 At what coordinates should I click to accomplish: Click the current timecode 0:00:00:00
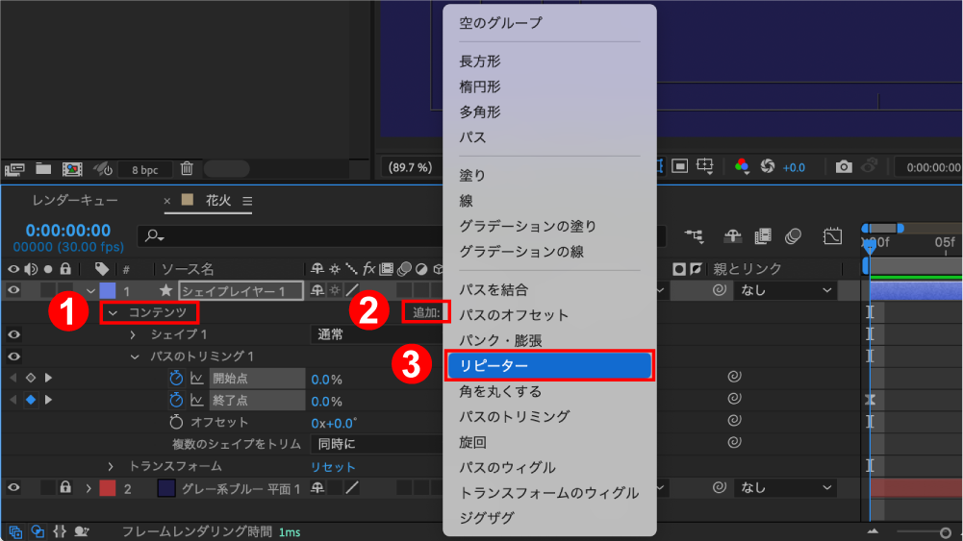pyautogui.click(x=68, y=231)
